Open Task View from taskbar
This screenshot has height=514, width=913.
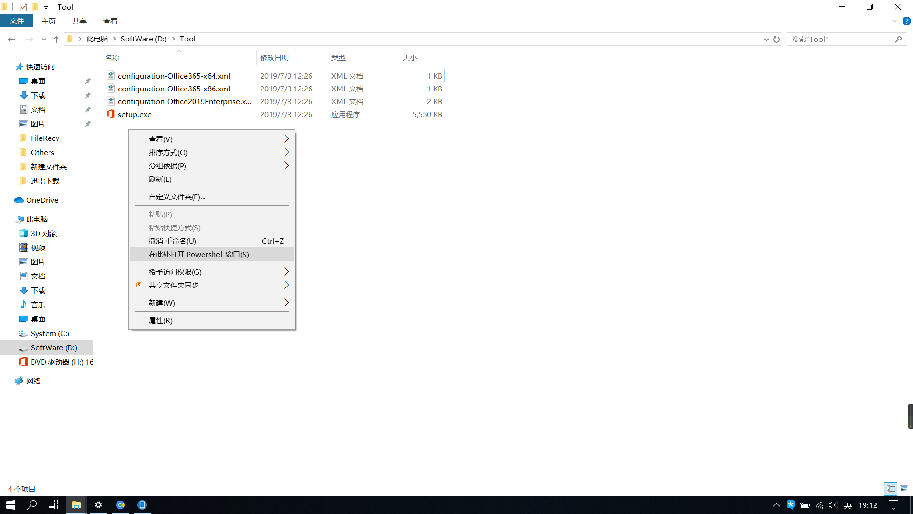(53, 505)
